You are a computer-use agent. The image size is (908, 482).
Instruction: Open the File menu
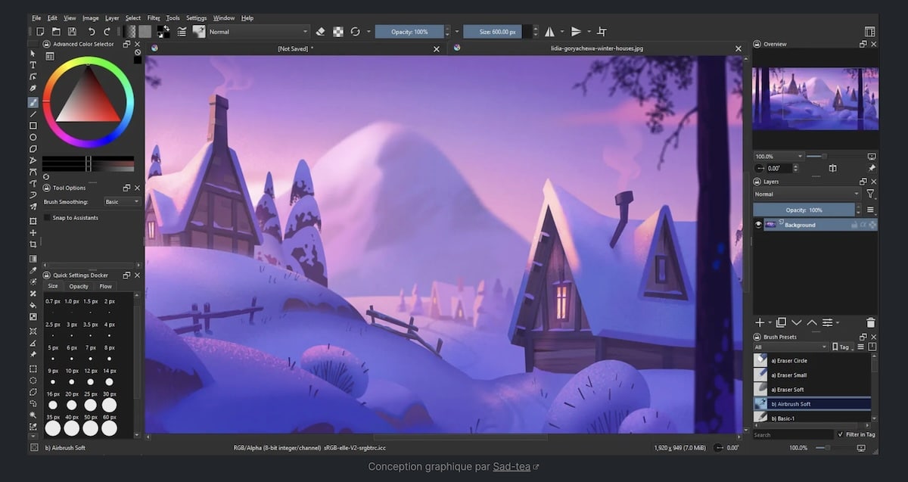pyautogui.click(x=36, y=17)
